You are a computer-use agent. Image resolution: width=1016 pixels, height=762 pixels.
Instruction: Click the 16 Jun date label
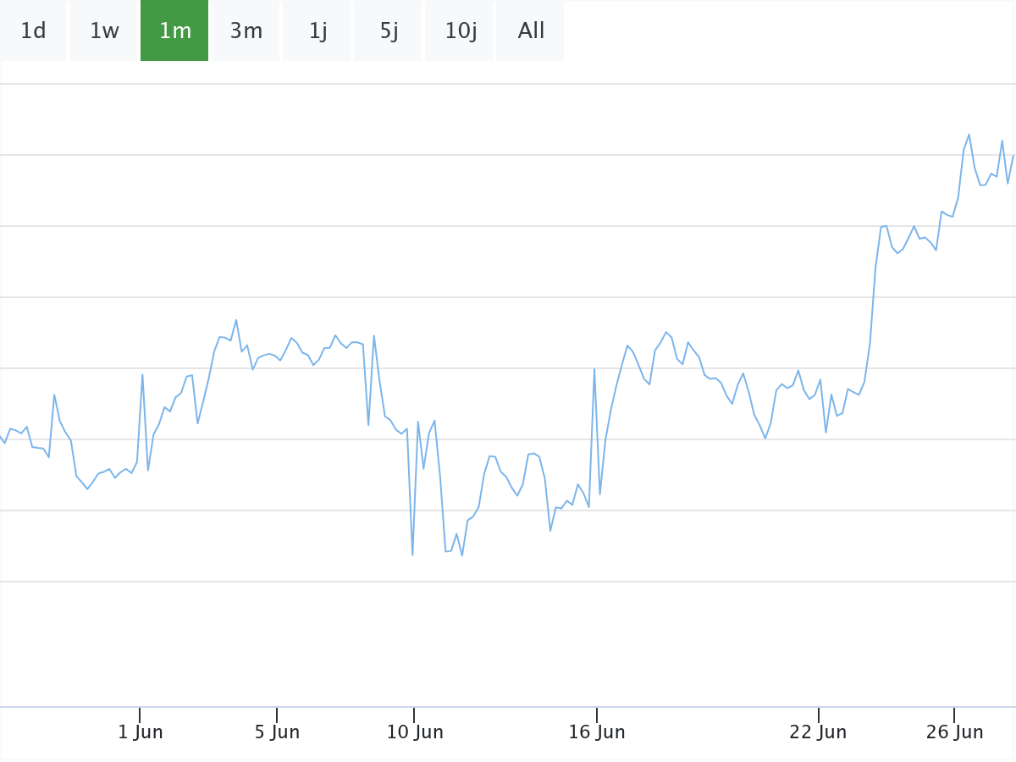(597, 732)
